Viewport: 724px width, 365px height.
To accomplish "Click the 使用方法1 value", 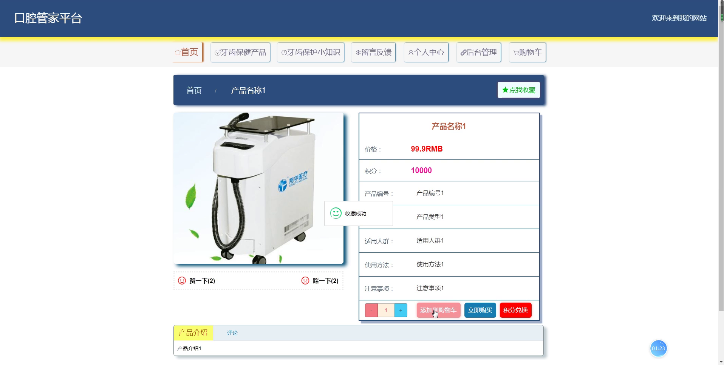I will coord(430,264).
